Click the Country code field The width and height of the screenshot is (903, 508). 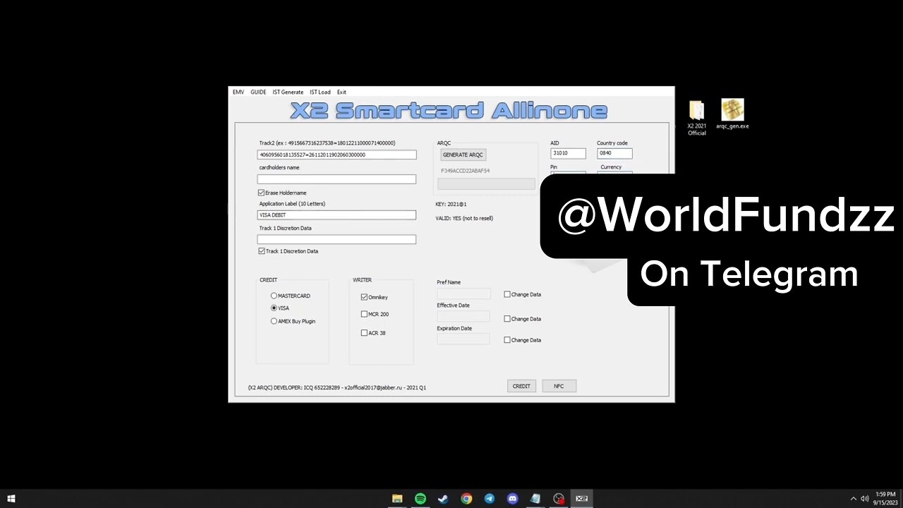pyautogui.click(x=614, y=153)
